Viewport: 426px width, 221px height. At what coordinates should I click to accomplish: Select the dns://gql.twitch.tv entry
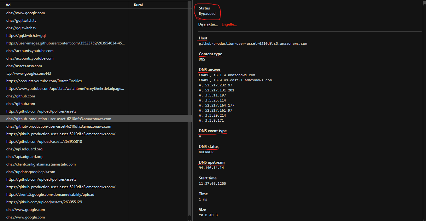coord(21,20)
